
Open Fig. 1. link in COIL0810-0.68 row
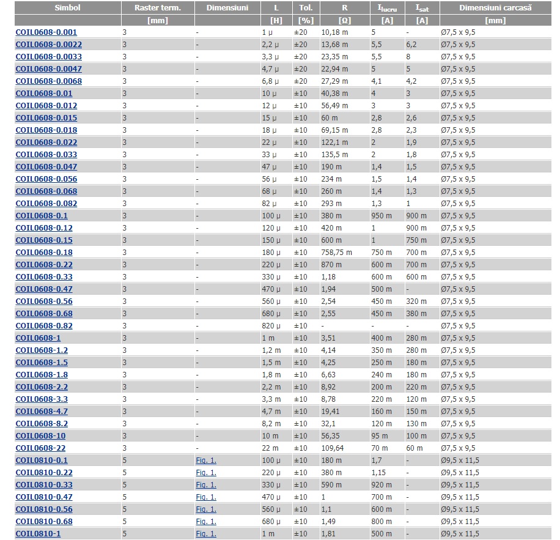pyautogui.click(x=206, y=522)
